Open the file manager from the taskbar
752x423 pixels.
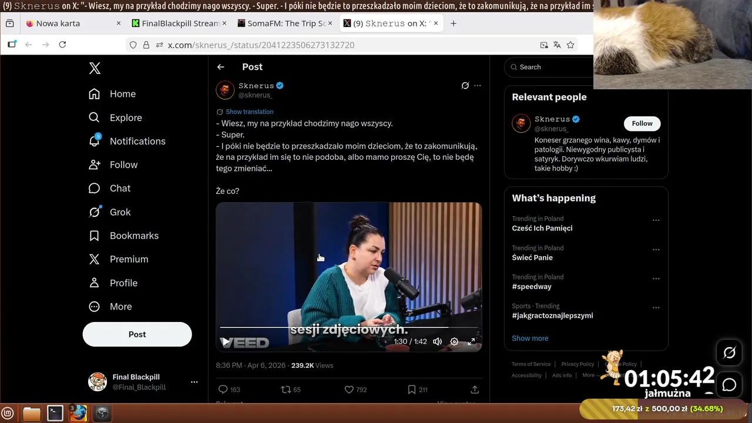(32, 414)
